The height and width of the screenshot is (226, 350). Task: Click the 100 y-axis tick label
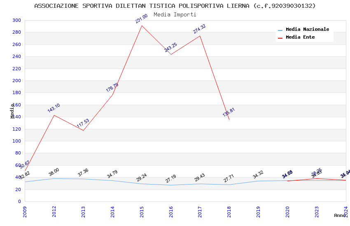(17, 141)
